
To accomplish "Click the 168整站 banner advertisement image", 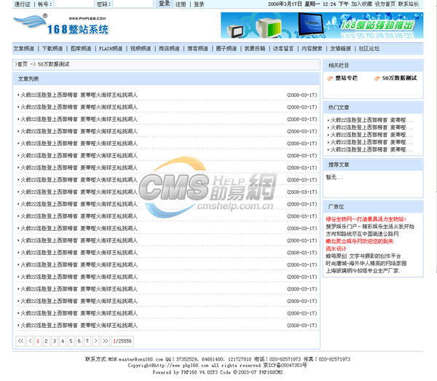I will coord(321,25).
